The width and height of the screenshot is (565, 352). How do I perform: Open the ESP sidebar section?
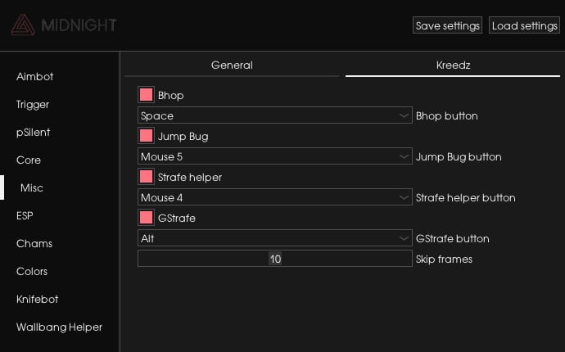[x=25, y=215]
